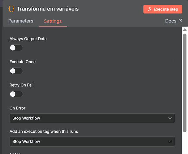Click the external link icon beside Docs
Screen dimensions: 188x154
click(x=180, y=21)
